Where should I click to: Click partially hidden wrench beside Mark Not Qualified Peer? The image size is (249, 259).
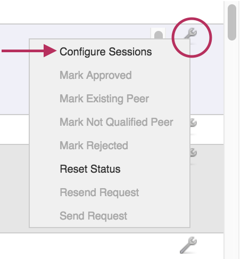194,123
